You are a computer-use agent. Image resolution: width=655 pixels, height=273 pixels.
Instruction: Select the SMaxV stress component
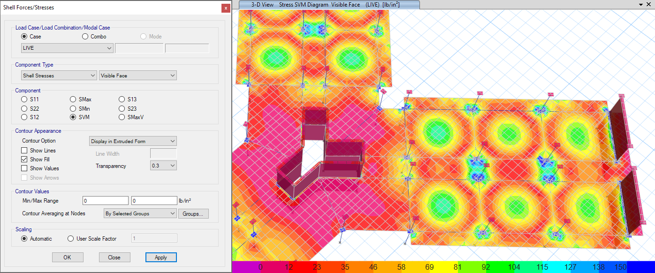(122, 117)
